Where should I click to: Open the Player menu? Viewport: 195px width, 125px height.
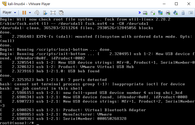pos(7,12)
